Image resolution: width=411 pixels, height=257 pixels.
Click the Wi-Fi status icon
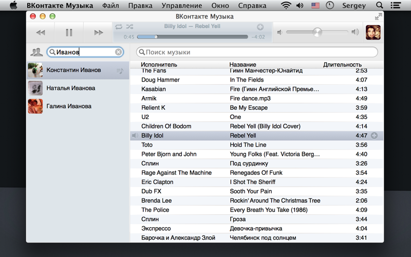point(286,5)
